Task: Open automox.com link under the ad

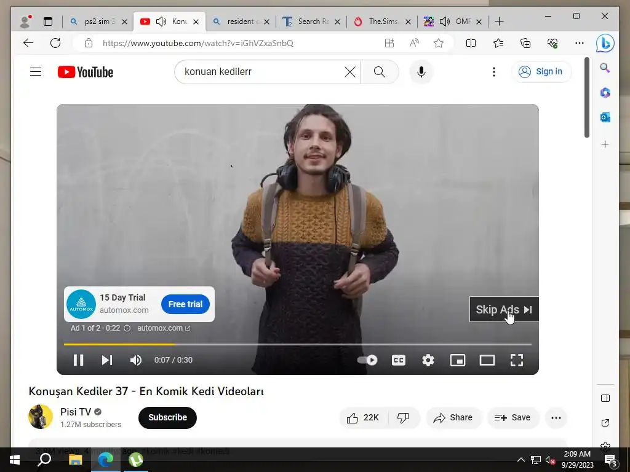Action: pos(164,328)
